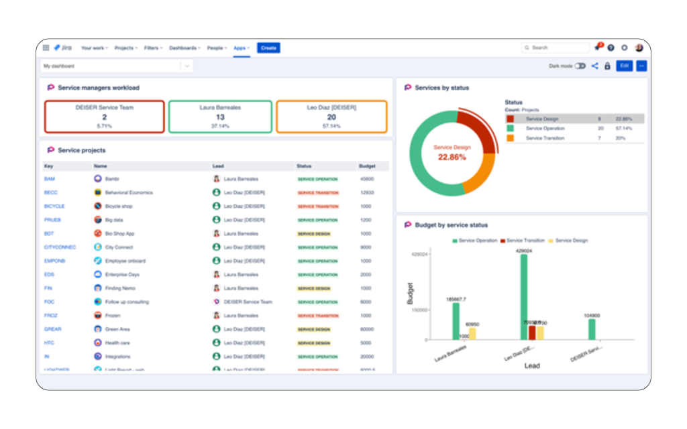This screenshot has width=687, height=429.
Task: Open the Your work menu
Action: [94, 48]
